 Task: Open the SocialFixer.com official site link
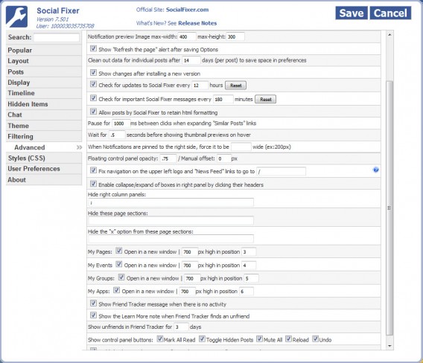tap(187, 10)
